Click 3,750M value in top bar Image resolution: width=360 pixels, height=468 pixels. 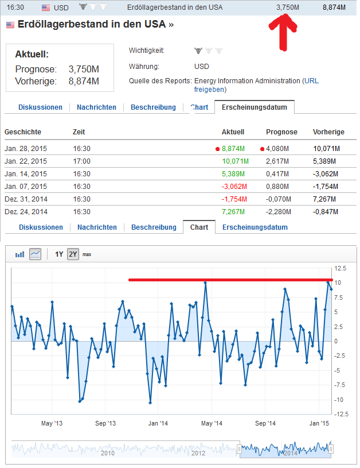pos(288,7)
